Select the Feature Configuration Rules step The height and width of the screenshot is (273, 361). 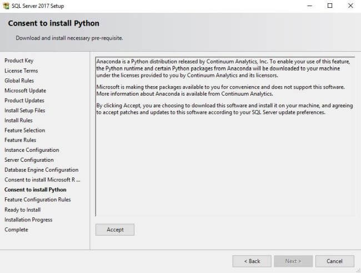click(38, 200)
